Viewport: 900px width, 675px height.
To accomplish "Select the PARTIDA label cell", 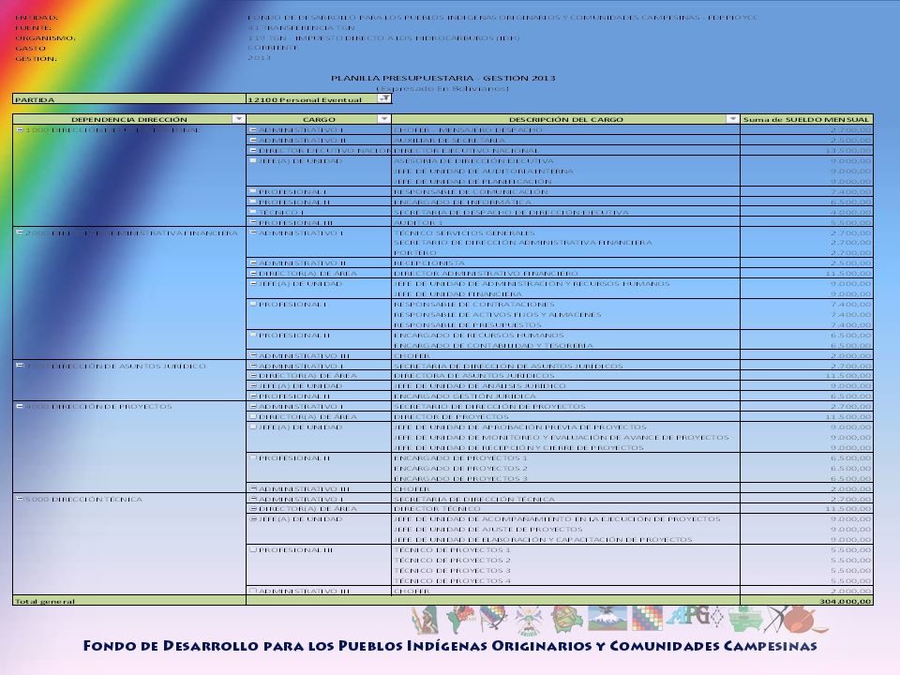I will point(129,99).
